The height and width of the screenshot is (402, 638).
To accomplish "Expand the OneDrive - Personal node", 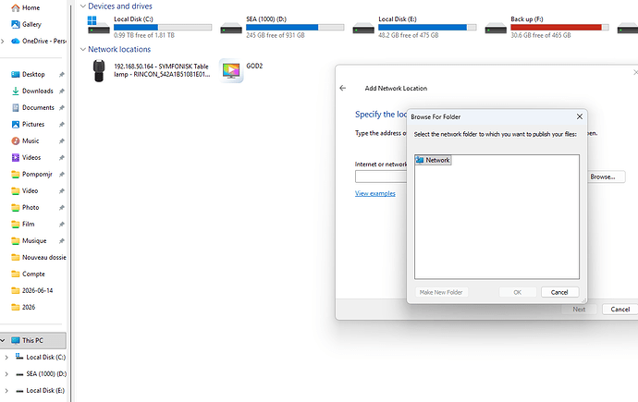I will click(3, 41).
